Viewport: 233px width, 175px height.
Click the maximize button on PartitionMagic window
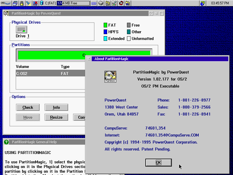[x=162, y=13]
